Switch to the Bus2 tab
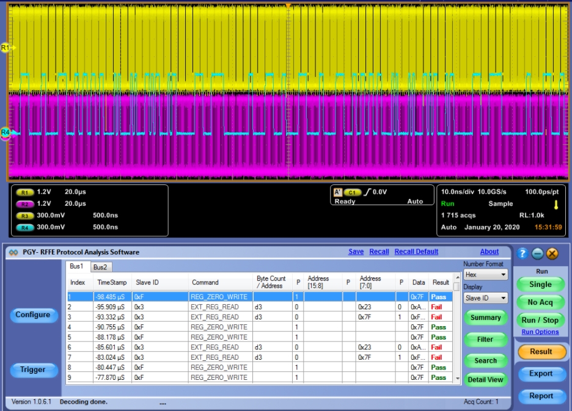572x411 pixels. (100, 267)
